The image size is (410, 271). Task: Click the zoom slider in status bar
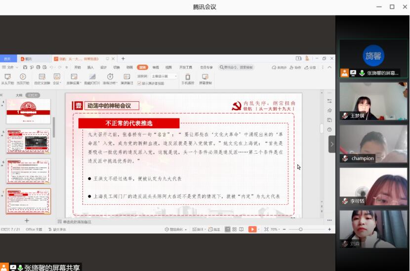(x=300, y=230)
